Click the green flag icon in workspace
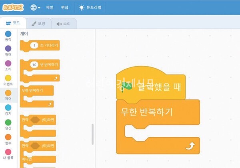The height and width of the screenshot is (168, 240). (126, 87)
